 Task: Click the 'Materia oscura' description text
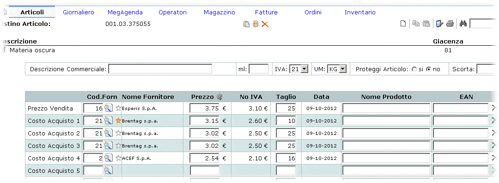click(32, 50)
